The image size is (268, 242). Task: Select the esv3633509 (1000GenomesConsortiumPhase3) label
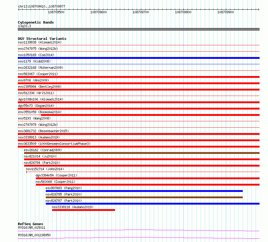pyautogui.click(x=54, y=144)
